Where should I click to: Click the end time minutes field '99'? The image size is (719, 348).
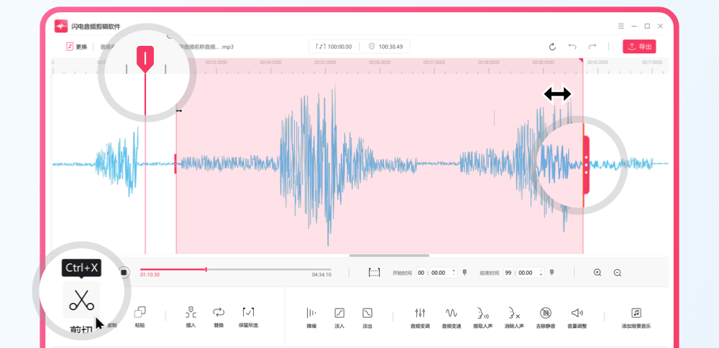pos(508,273)
